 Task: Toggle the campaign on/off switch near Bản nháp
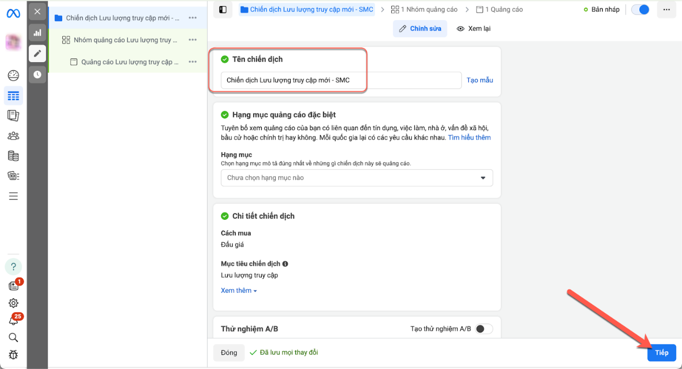[x=640, y=10]
